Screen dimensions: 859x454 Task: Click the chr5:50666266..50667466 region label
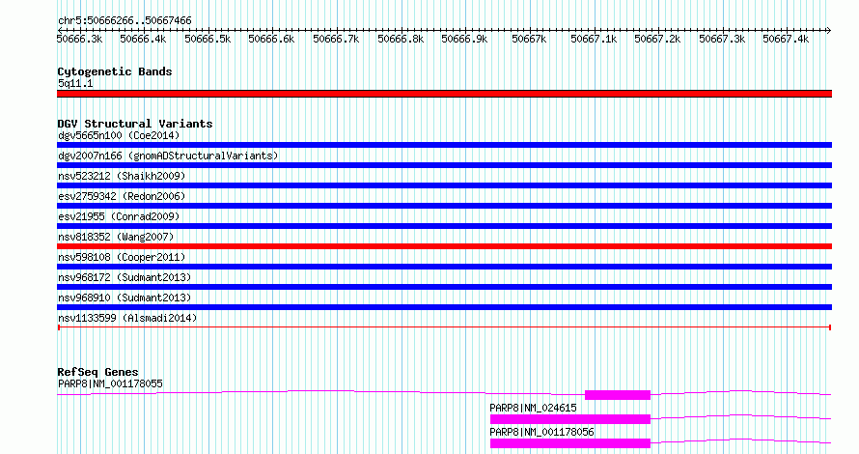click(125, 21)
